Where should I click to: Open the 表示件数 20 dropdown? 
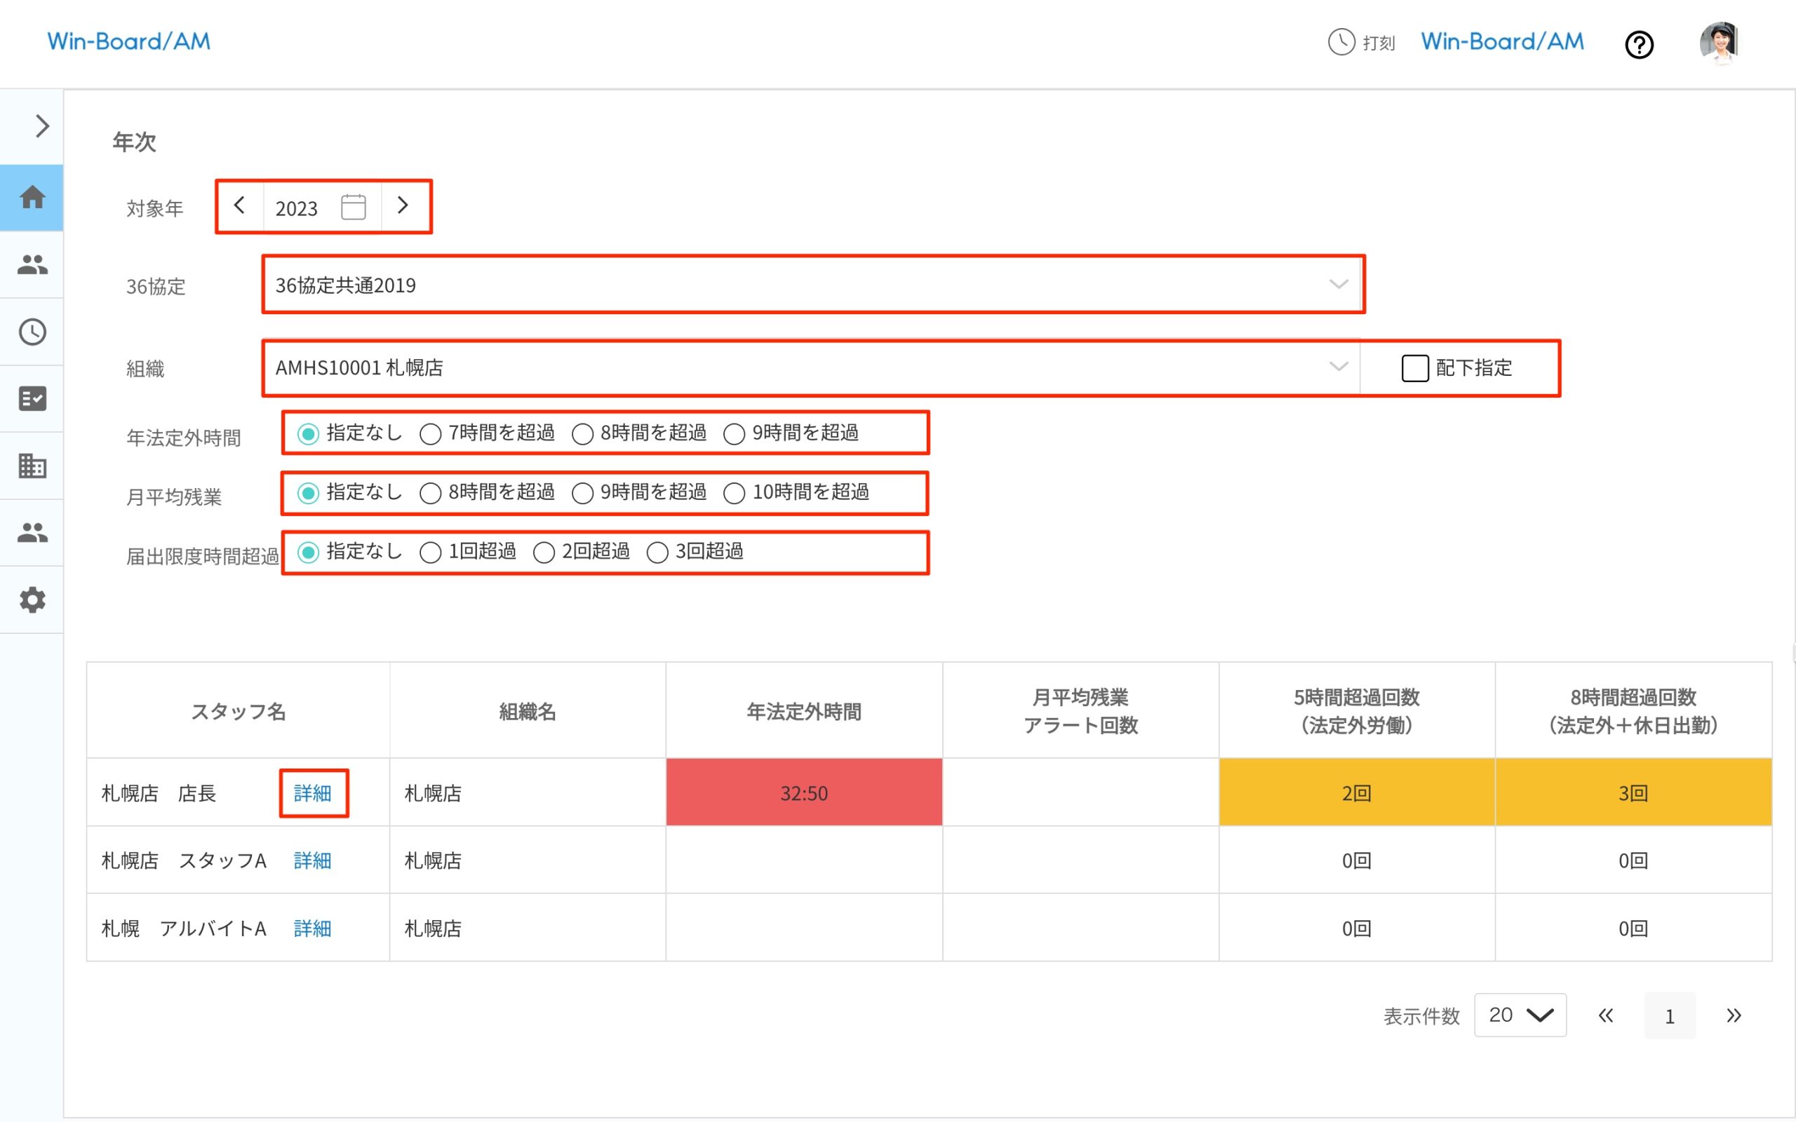point(1520,1015)
